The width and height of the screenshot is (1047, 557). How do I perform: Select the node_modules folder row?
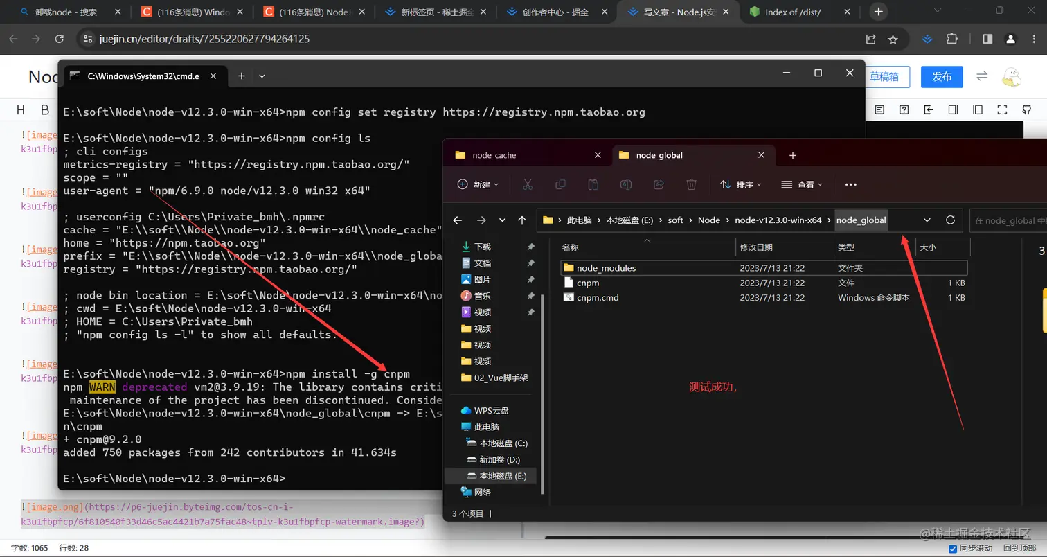click(764, 267)
